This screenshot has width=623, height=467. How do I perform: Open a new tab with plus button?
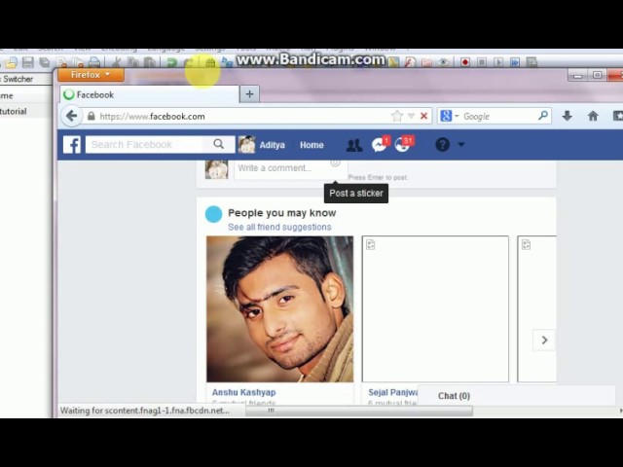[x=249, y=94]
